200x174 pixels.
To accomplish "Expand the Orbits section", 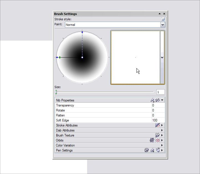I will point(162,140).
